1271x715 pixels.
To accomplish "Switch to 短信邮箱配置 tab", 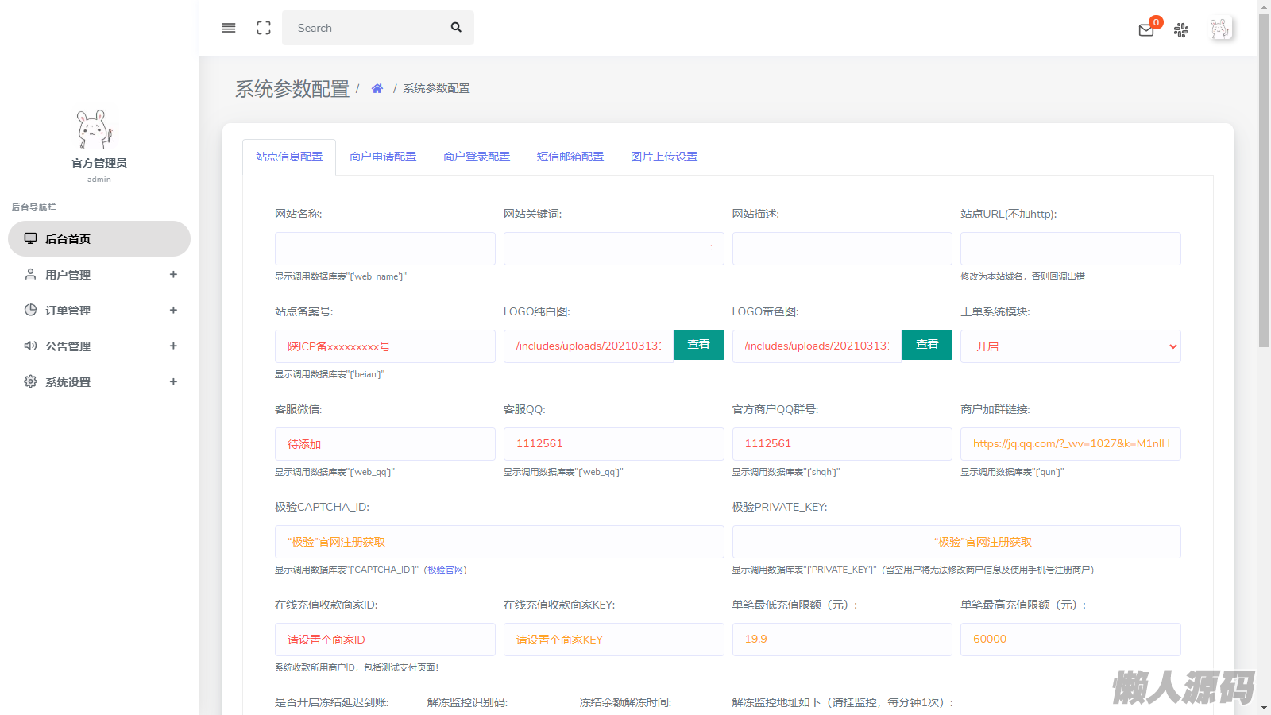I will [x=570, y=157].
